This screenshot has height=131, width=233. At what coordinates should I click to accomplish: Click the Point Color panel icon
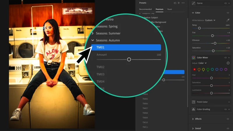[193, 102]
